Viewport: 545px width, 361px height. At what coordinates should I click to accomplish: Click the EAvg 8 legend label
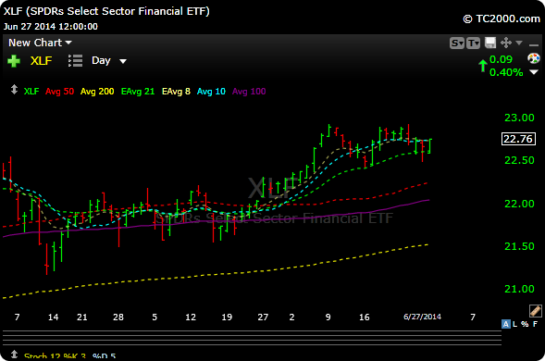[176, 92]
